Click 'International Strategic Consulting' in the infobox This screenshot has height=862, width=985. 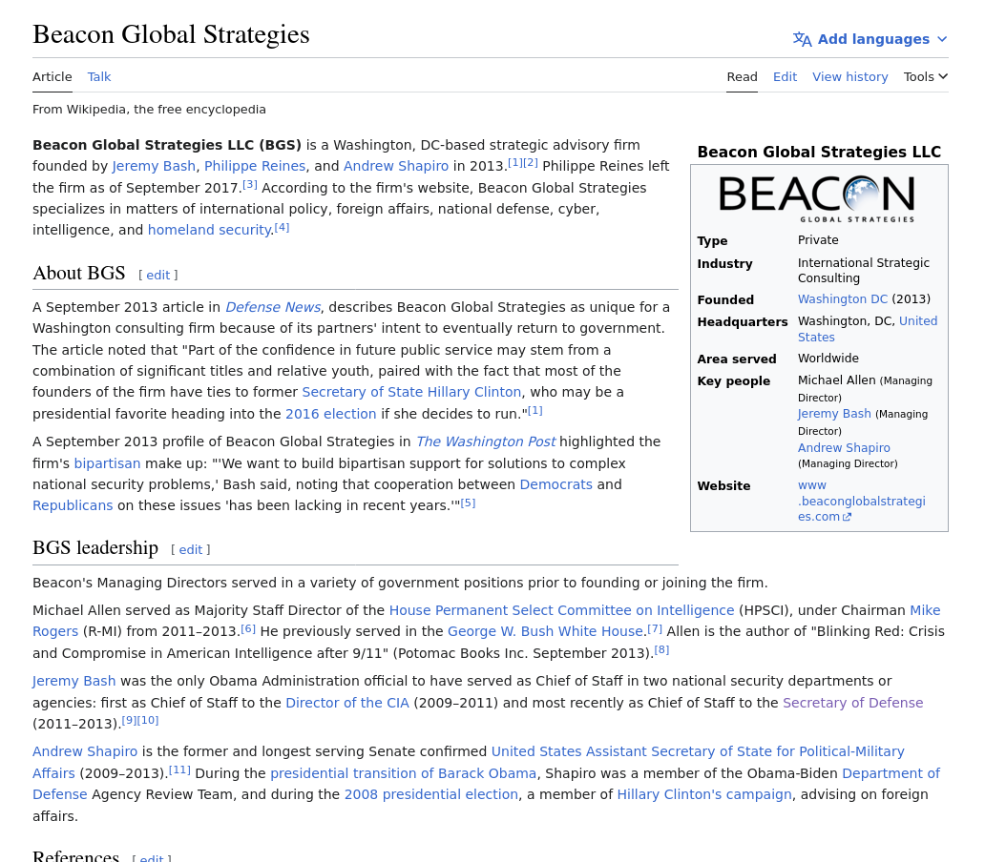(863, 271)
